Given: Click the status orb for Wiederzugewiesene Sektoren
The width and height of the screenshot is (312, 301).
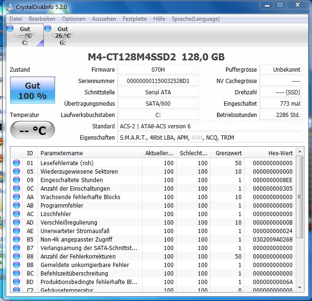Looking at the screenshot, I should (17, 171).
